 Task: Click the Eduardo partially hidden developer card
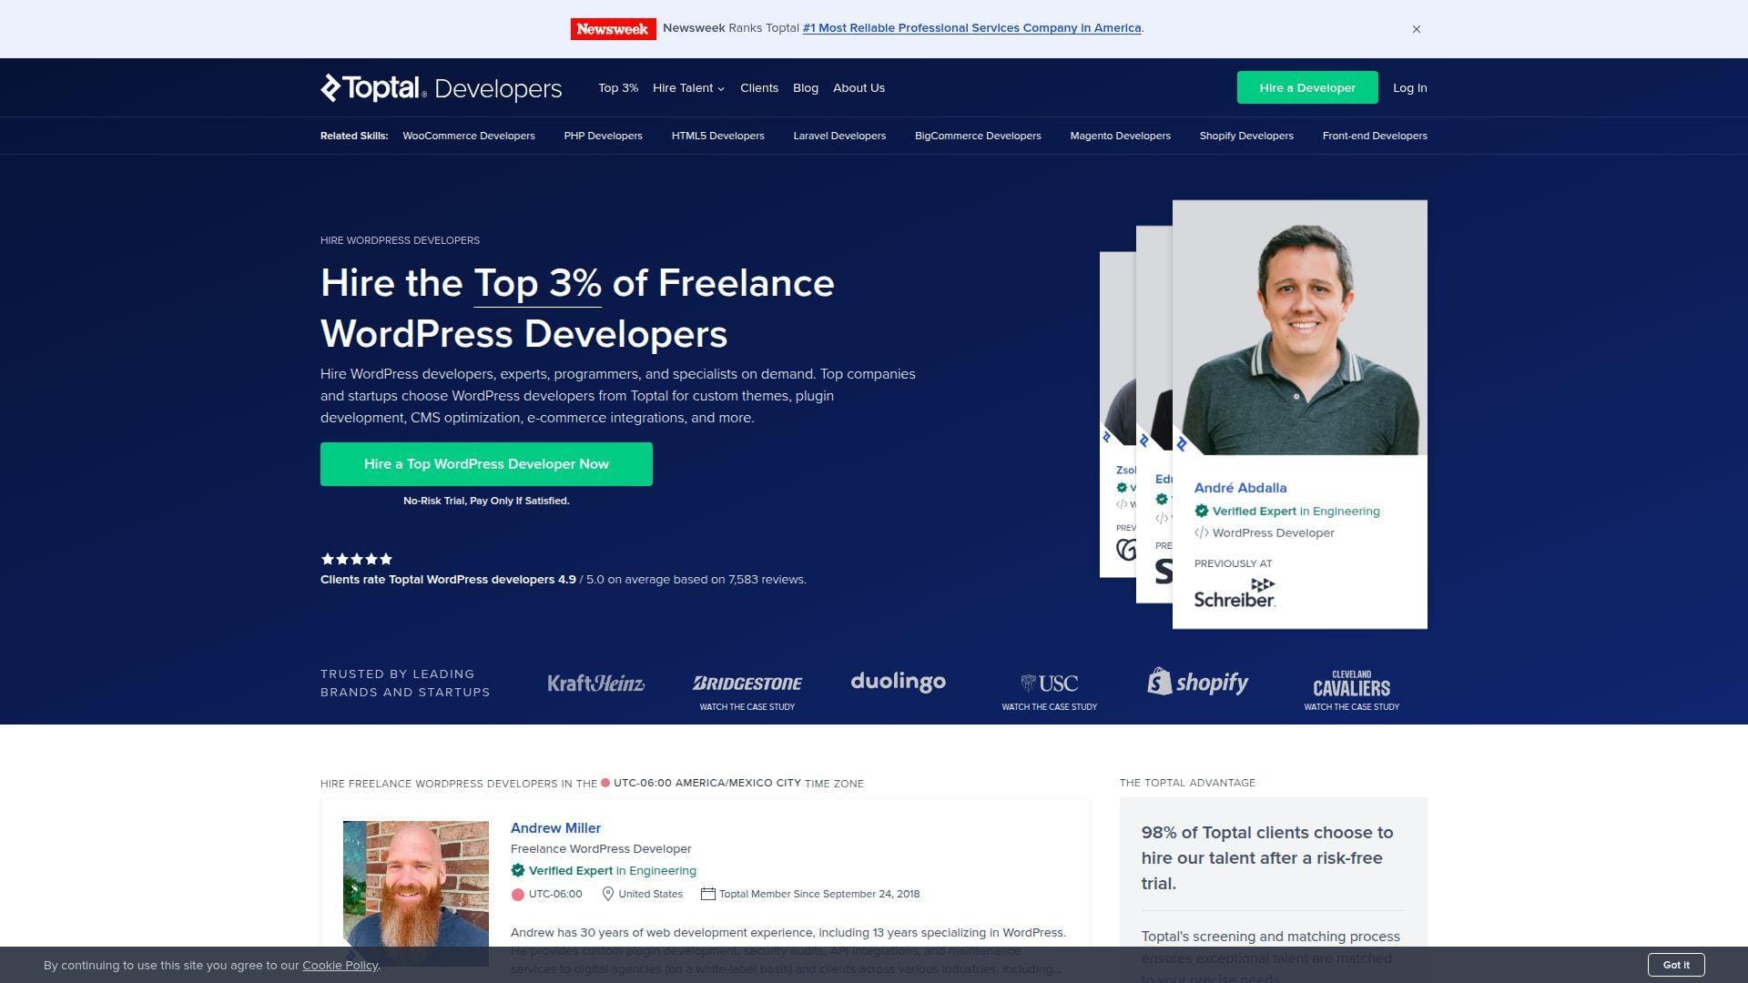coord(1153,414)
